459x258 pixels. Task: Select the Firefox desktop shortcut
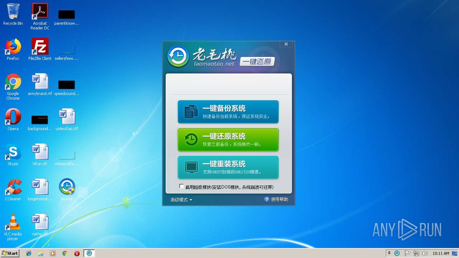[x=13, y=49]
